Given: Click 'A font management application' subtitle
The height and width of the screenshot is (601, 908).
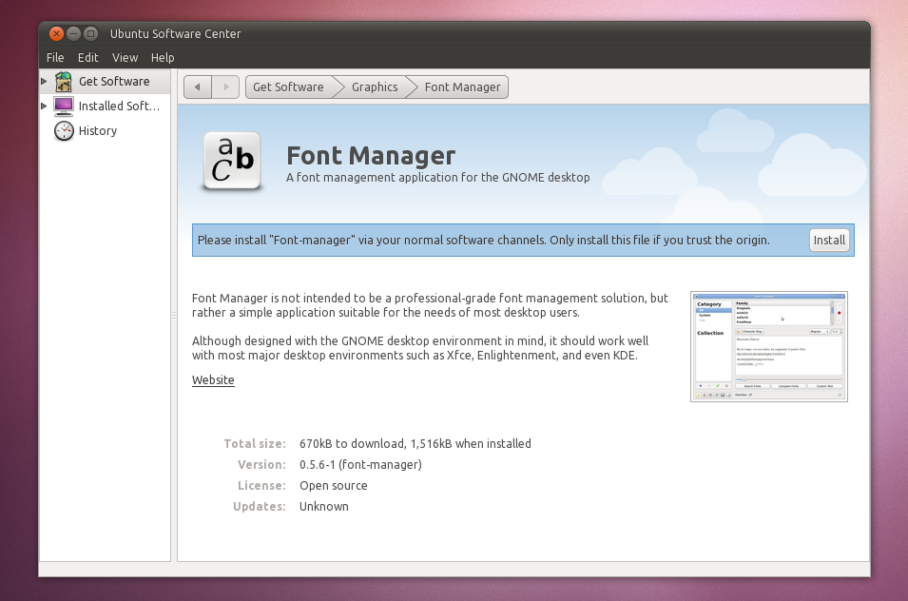Looking at the screenshot, I should [437, 177].
